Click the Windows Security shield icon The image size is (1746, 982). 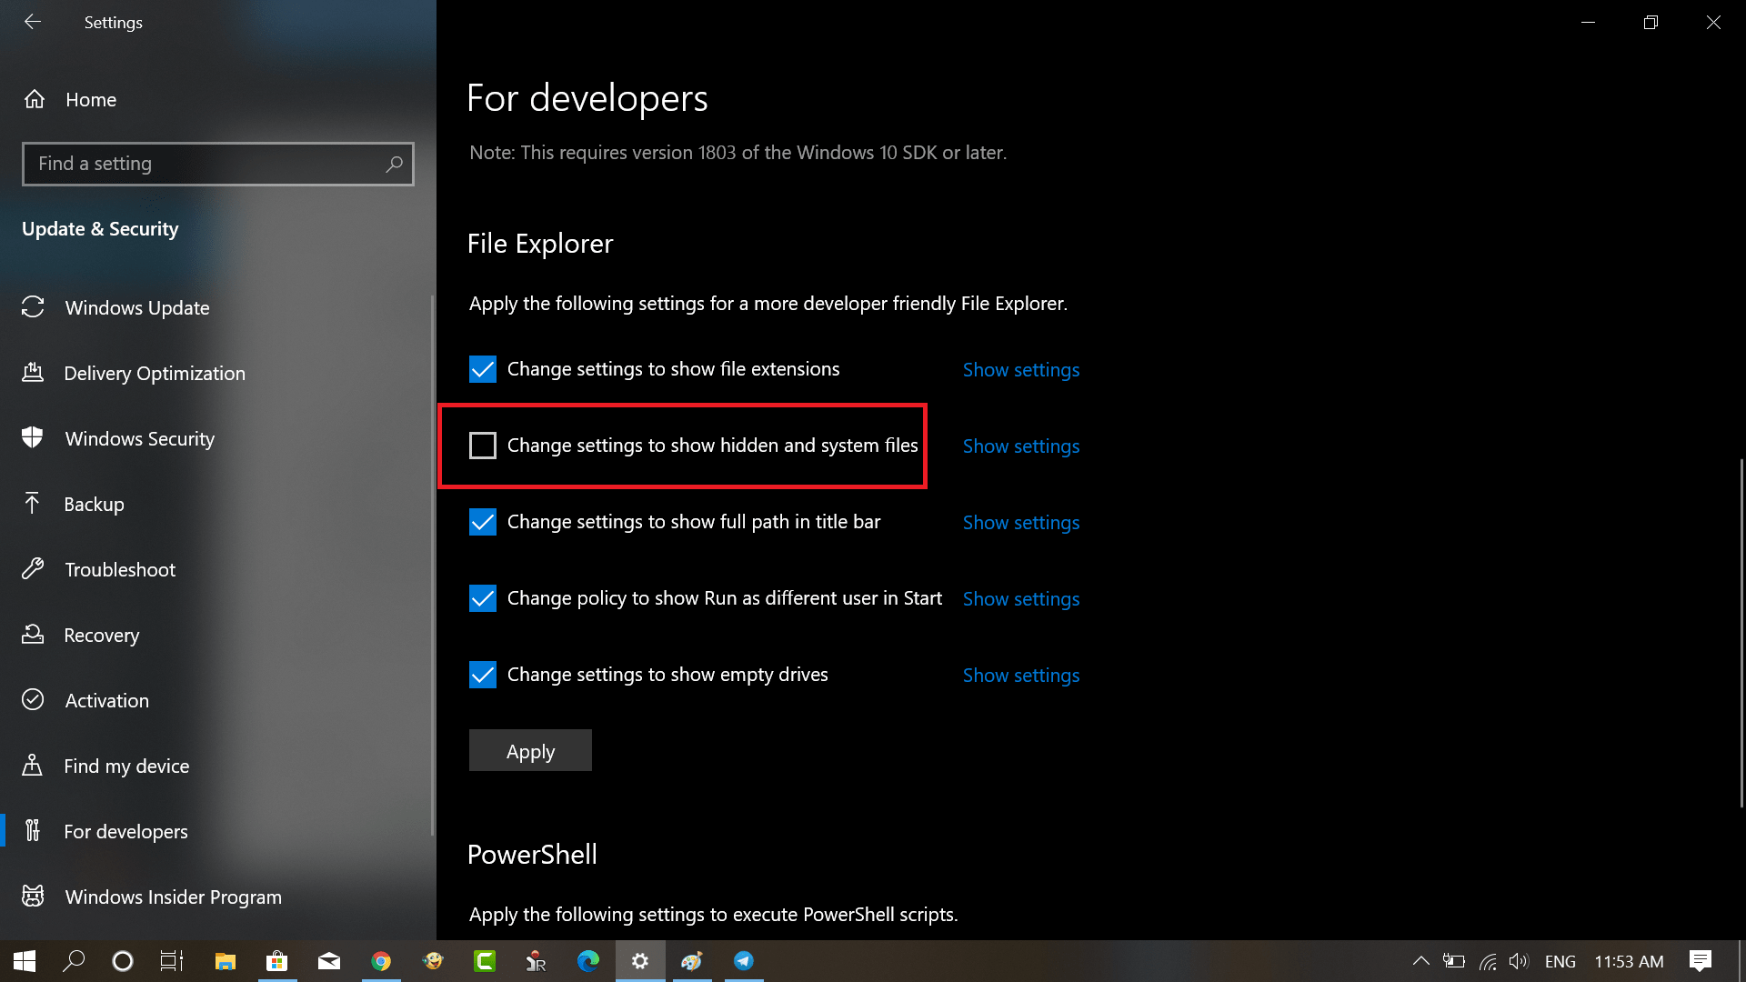(33, 438)
